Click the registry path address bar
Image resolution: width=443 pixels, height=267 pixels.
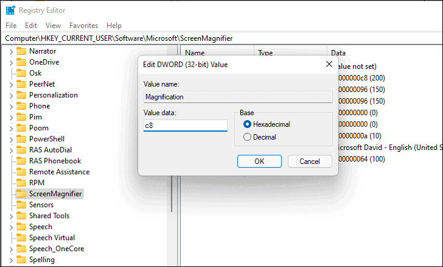tap(221, 38)
